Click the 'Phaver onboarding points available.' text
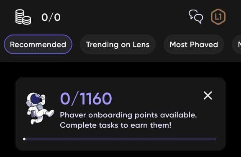The height and width of the screenshot is (157, 241). 128,115
